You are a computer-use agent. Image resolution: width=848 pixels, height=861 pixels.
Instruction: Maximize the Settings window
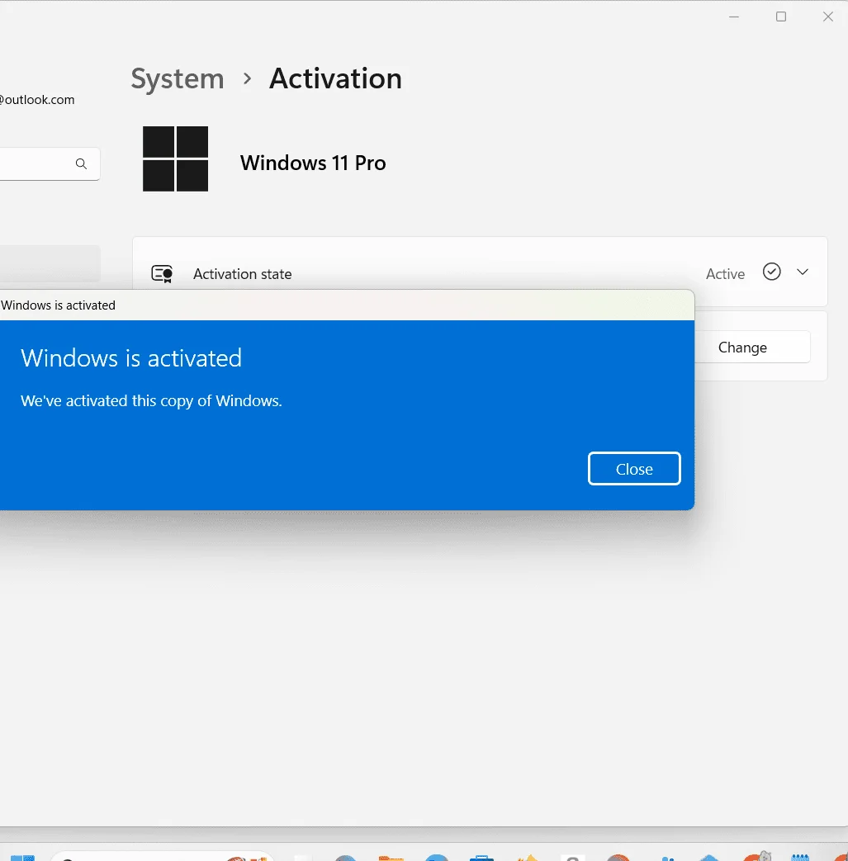click(781, 17)
